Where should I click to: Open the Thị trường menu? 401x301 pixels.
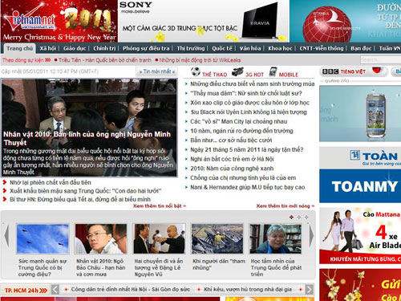tap(191, 48)
